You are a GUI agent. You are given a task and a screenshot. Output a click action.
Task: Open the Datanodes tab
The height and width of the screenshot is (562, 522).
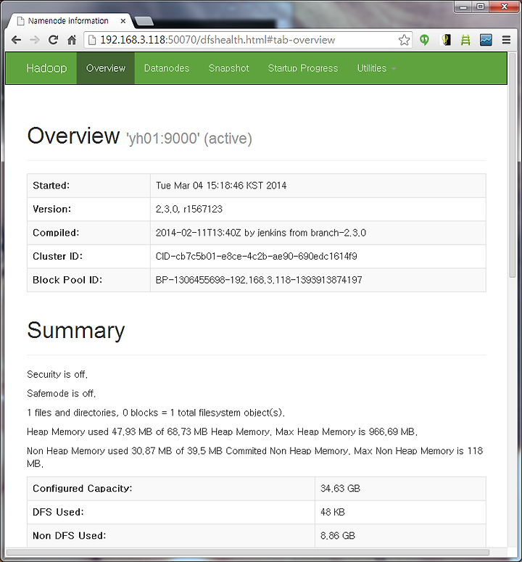(x=167, y=68)
